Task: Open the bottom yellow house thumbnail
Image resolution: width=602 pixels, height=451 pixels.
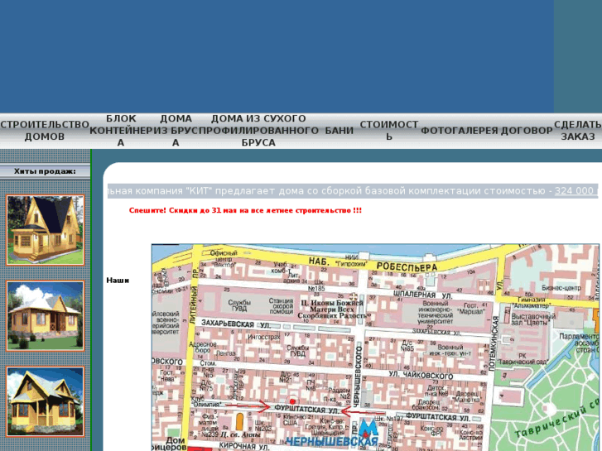Action: (46, 401)
